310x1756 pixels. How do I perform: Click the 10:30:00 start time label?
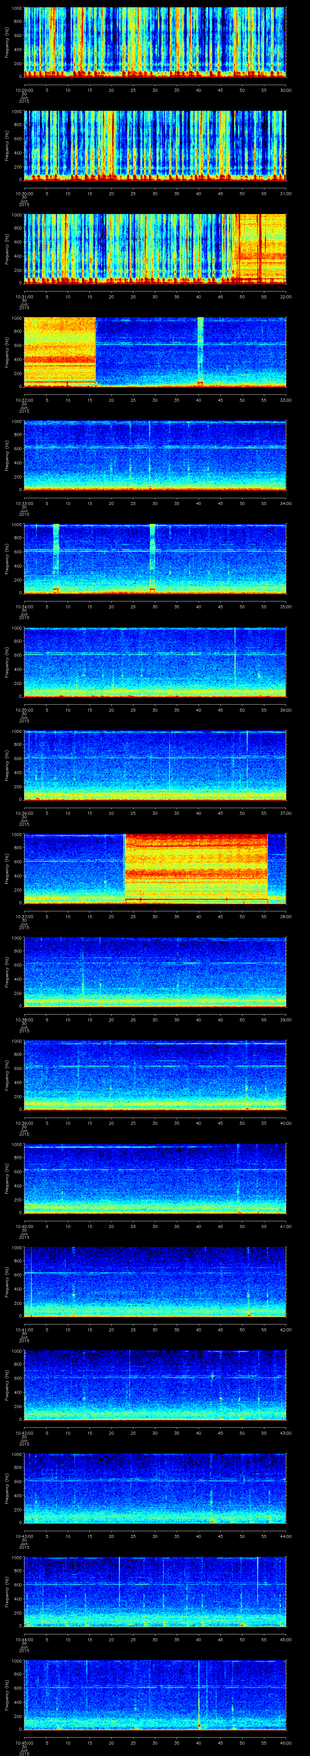point(24,194)
